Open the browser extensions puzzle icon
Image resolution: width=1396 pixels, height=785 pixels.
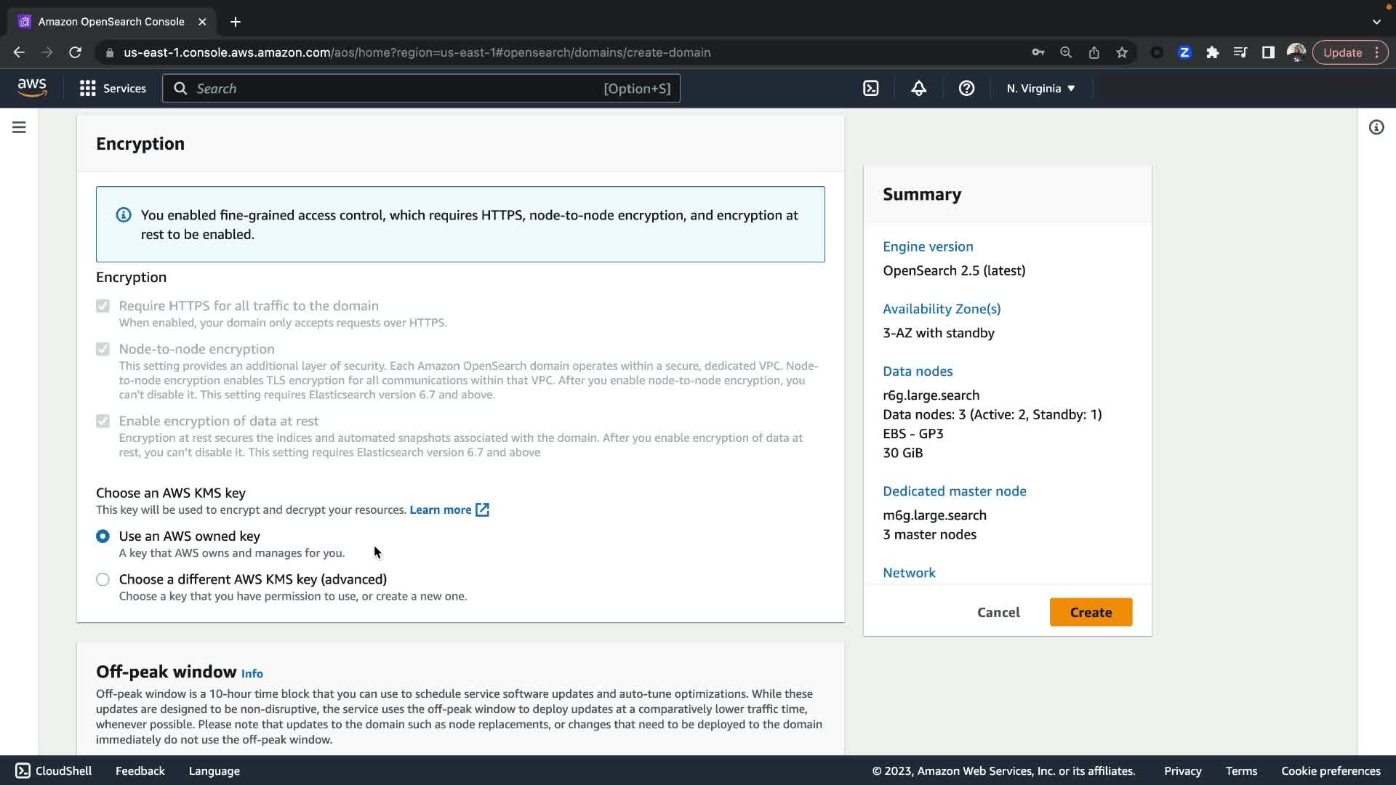(1212, 52)
